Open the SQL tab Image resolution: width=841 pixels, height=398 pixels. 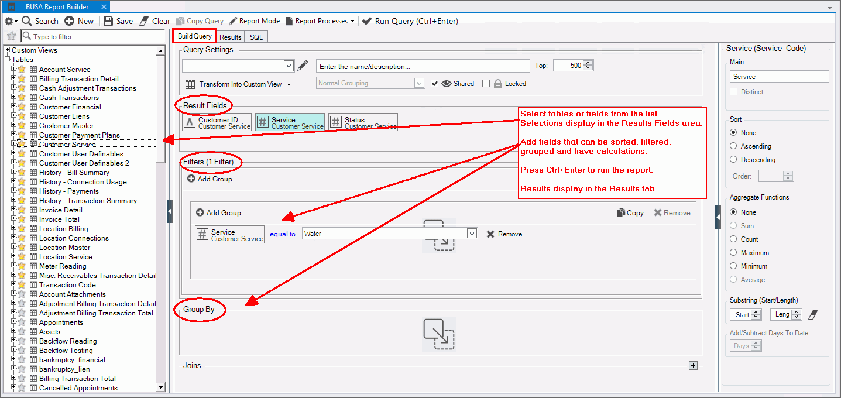tap(256, 37)
